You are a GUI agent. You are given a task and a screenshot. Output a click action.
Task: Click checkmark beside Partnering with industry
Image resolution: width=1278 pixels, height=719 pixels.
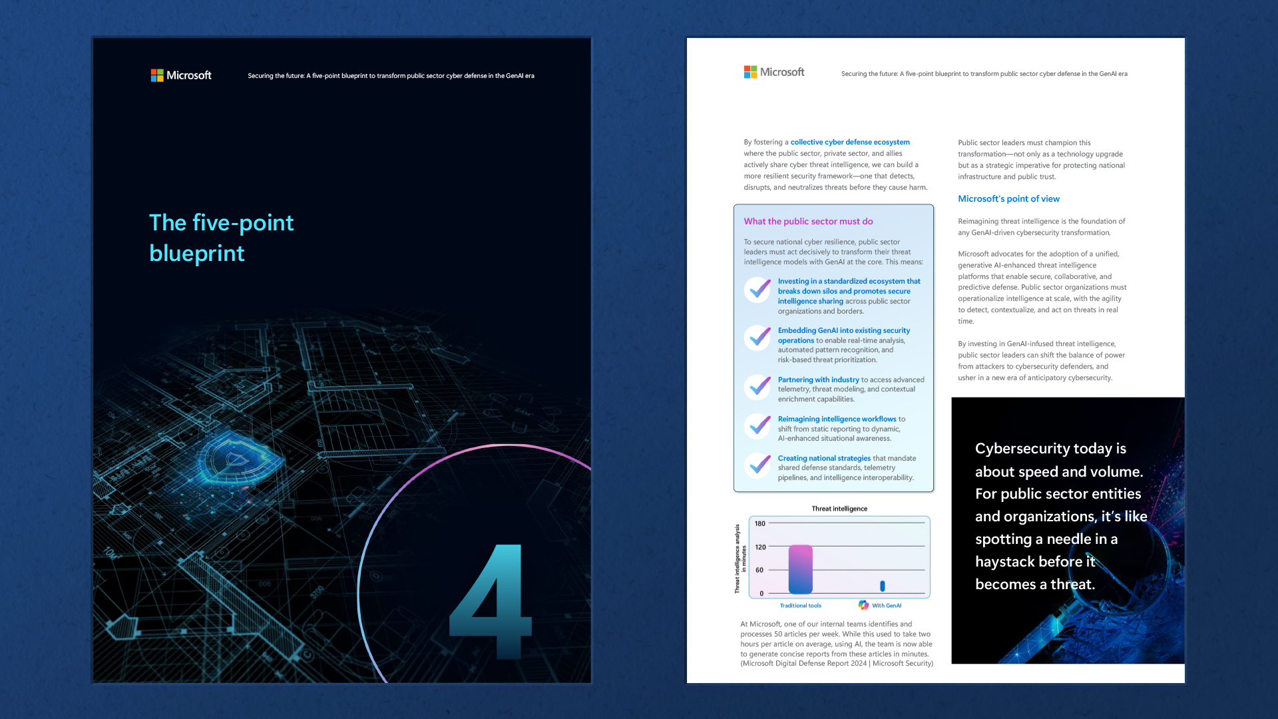point(758,387)
